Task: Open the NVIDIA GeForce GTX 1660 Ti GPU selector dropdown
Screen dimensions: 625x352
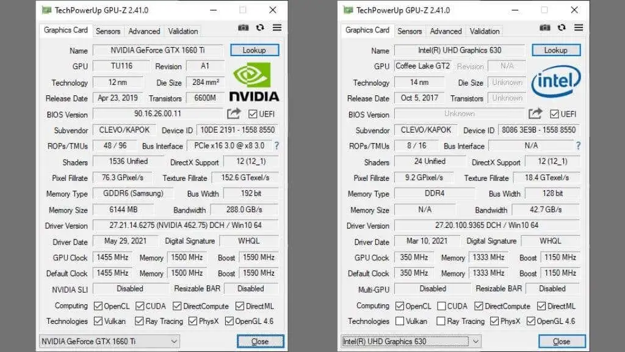Action: (x=109, y=342)
